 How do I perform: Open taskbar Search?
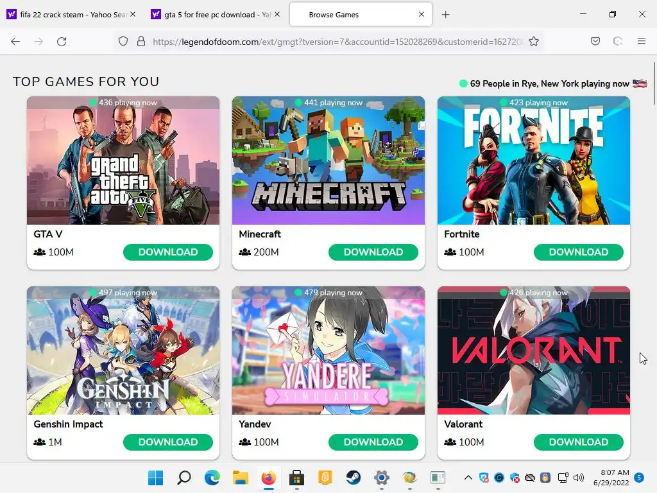pos(184,478)
